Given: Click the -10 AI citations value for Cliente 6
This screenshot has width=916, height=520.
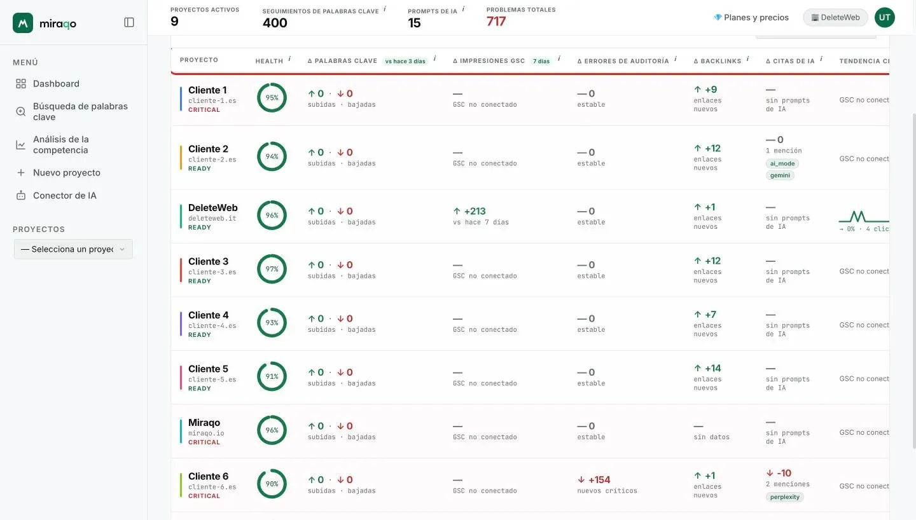Looking at the screenshot, I should 779,473.
